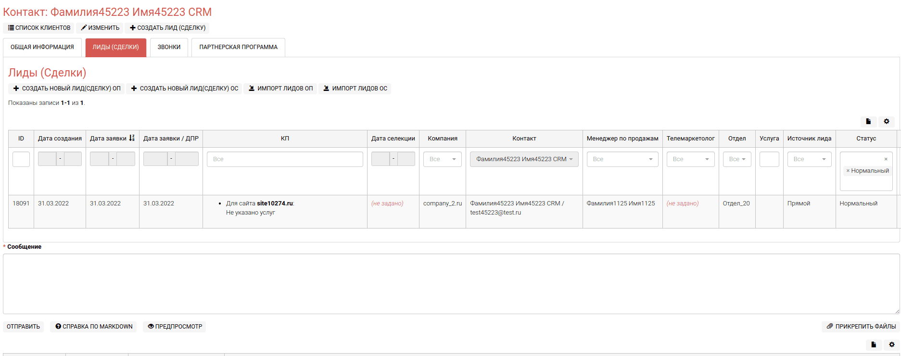Image resolution: width=901 pixels, height=356 pixels.
Task: Clear all status filters with the x
Action: pyautogui.click(x=886, y=159)
